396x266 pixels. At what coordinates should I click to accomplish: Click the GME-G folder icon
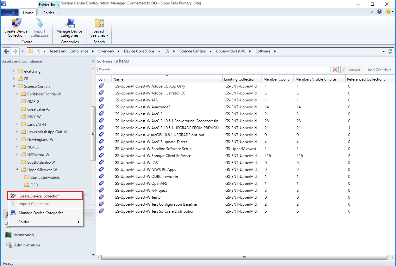pos(23,101)
